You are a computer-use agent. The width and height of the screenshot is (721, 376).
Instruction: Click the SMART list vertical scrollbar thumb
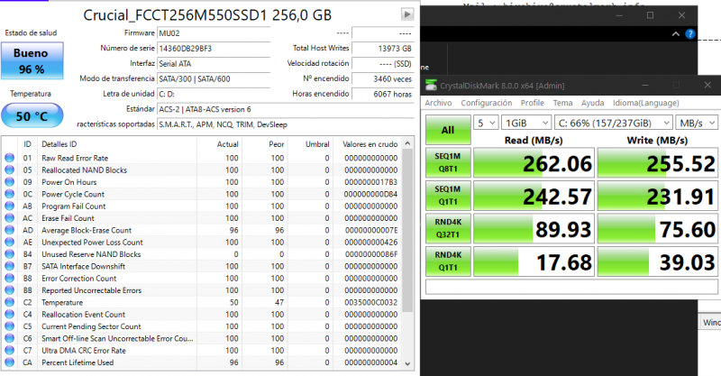407,230
